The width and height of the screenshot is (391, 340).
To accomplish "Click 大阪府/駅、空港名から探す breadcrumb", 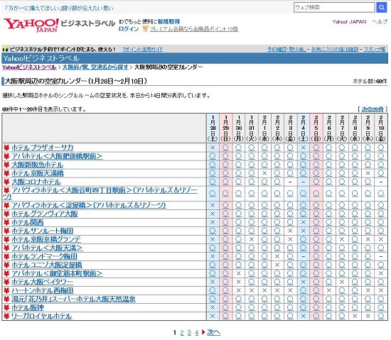I will (x=95, y=67).
